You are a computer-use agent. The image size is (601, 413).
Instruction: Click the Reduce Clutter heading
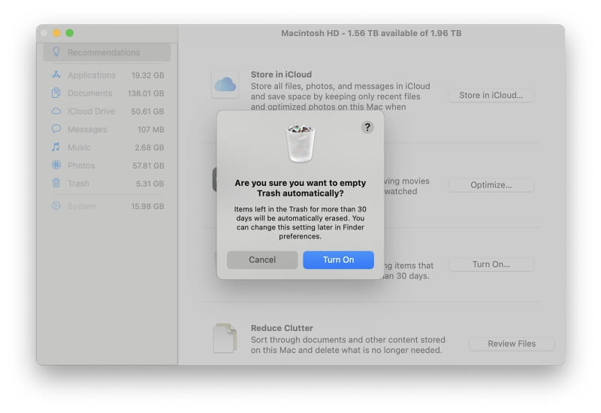pos(282,328)
